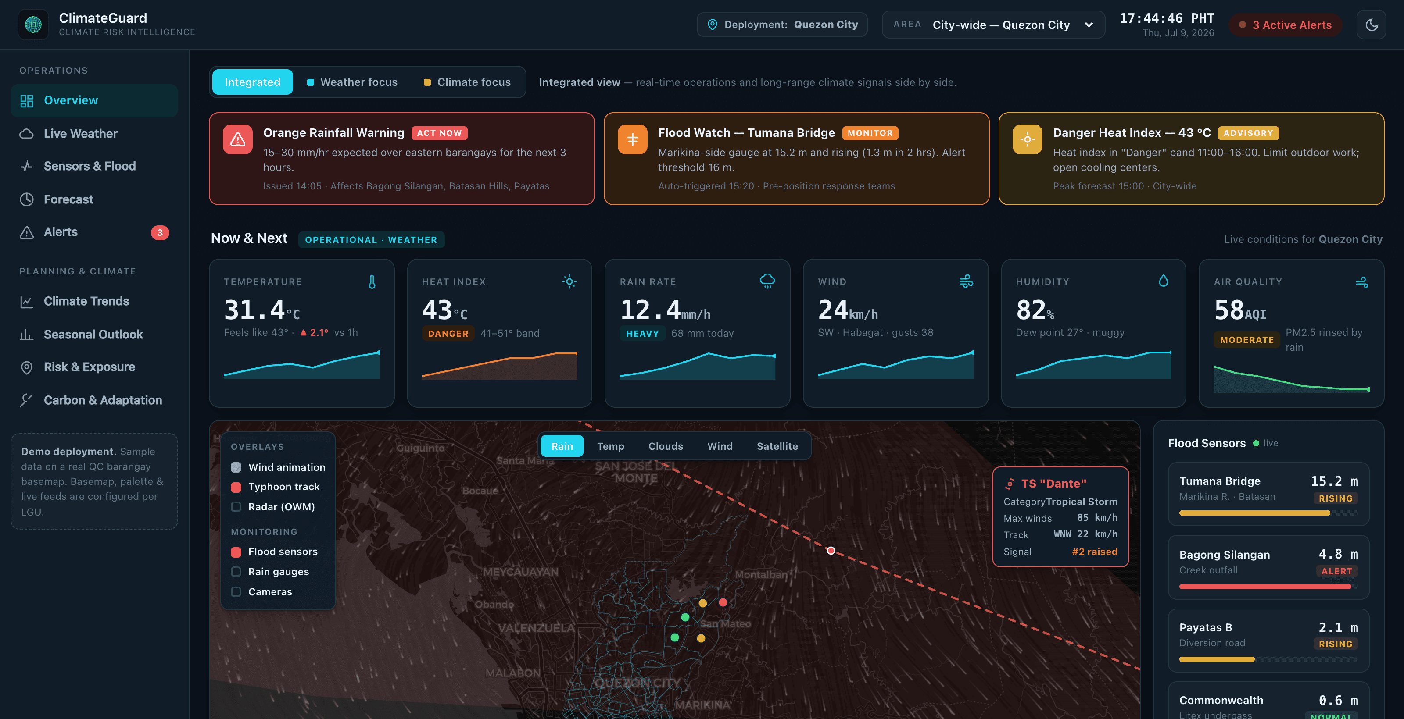Screen dimensions: 1404x719
Task: Click Tumana Bridge level progress bar
Action: coord(1268,513)
